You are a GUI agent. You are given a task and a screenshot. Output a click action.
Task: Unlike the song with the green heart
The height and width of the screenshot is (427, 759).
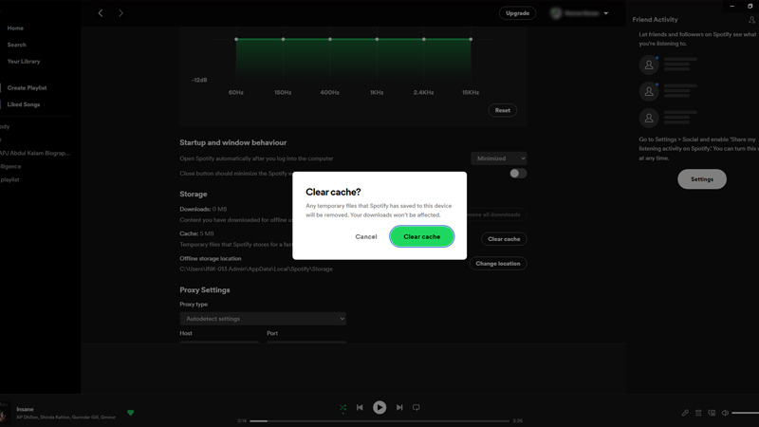click(x=130, y=413)
